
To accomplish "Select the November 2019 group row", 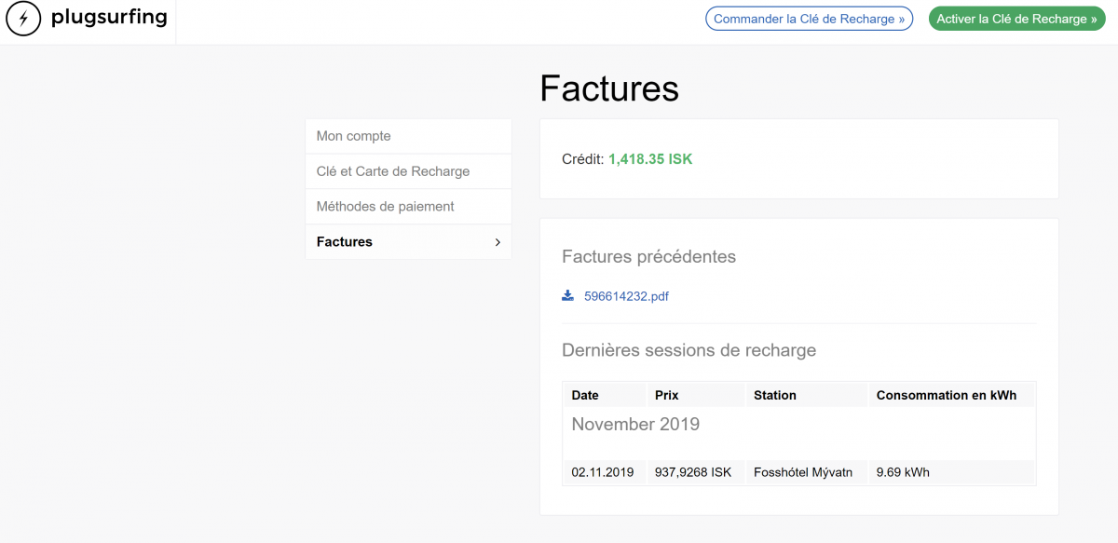I will pyautogui.click(x=635, y=425).
